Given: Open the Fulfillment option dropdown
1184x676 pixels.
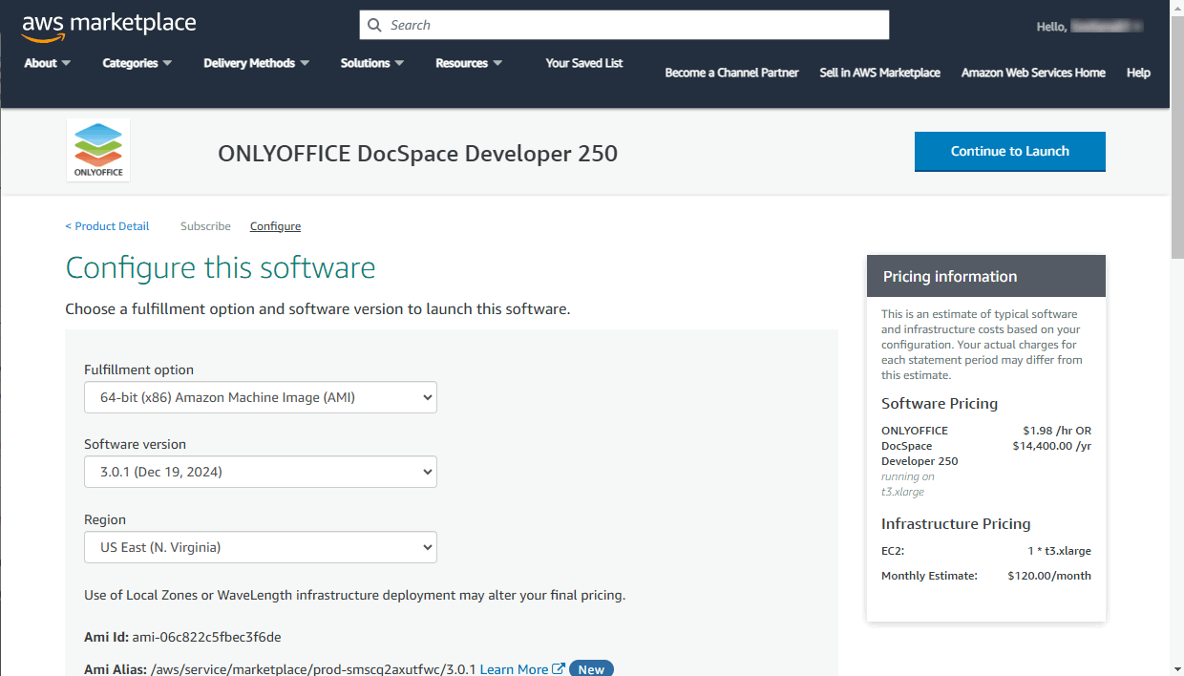Looking at the screenshot, I should click(x=260, y=397).
